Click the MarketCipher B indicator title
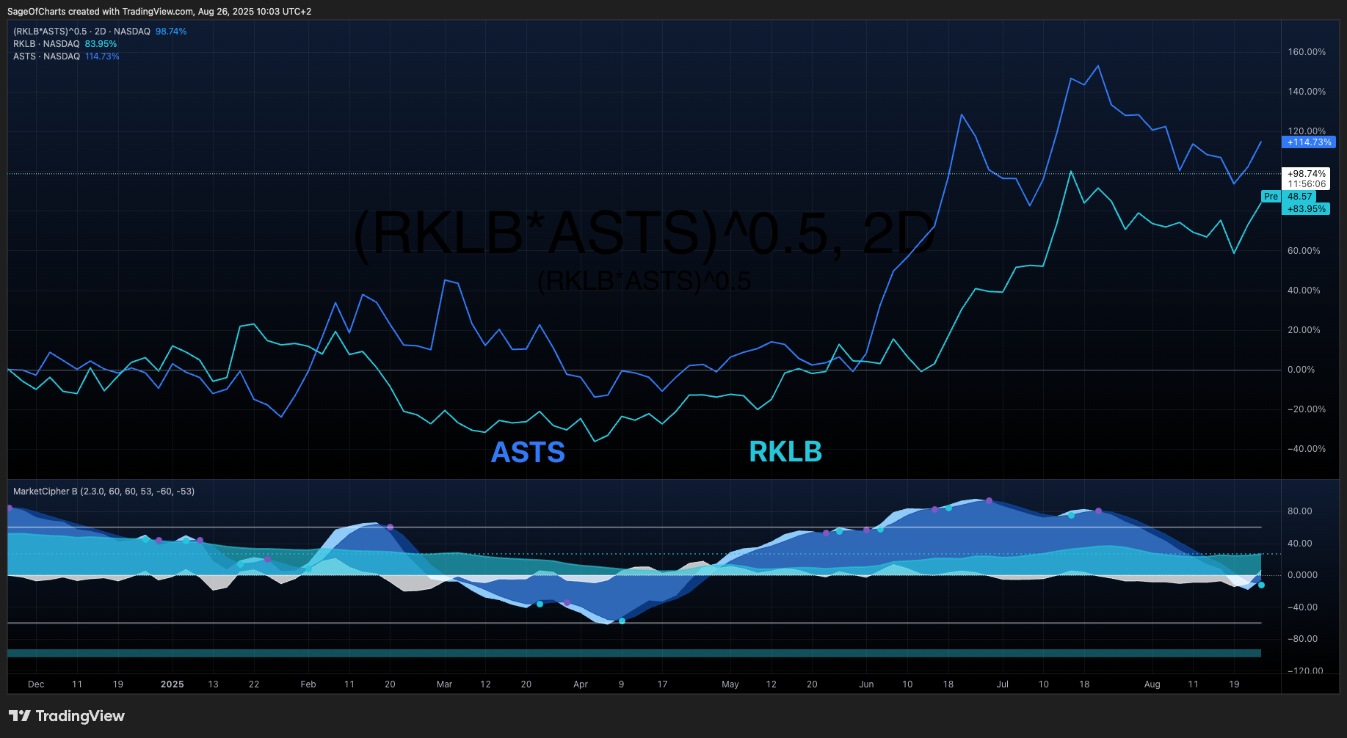Viewport: 1347px width, 738px height. (104, 492)
